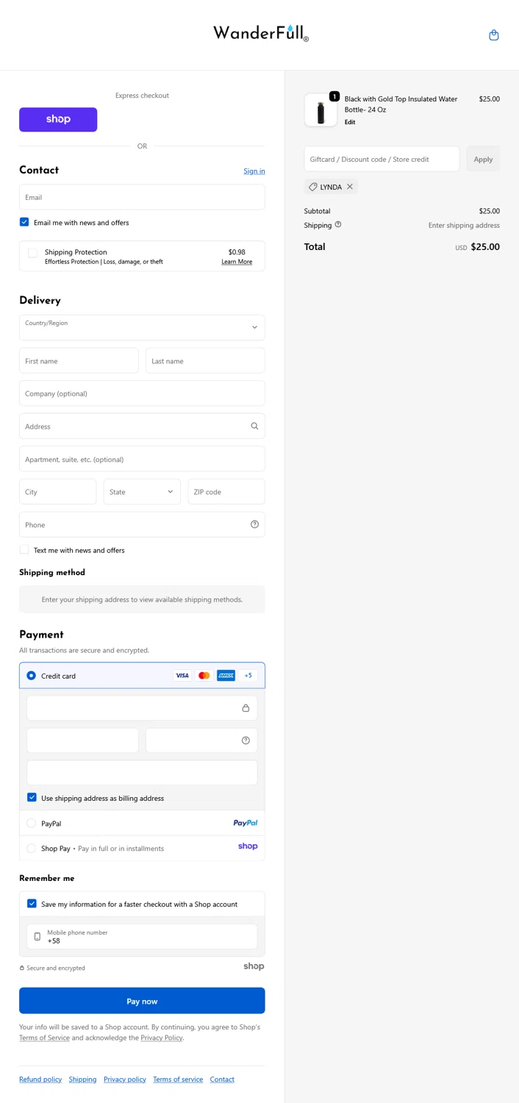Image resolution: width=519 pixels, height=1103 pixels.
Task: Uncheck Save my information for faster checkout
Action: [x=32, y=904]
